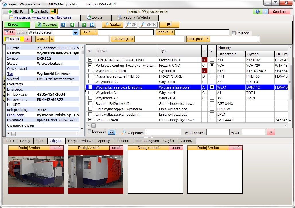Open the Harmonogram tab
Image resolution: width=295 pixels, height=208 pixels.
147,141
